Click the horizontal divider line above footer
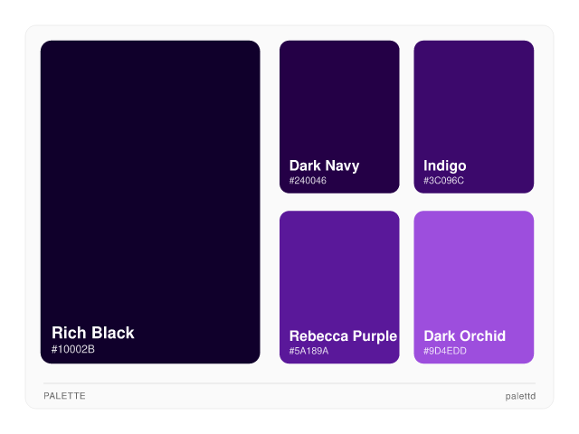 click(289, 383)
